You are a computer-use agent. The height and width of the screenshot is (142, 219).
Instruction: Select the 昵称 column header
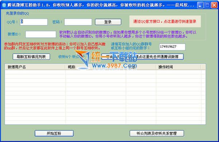click(96, 67)
